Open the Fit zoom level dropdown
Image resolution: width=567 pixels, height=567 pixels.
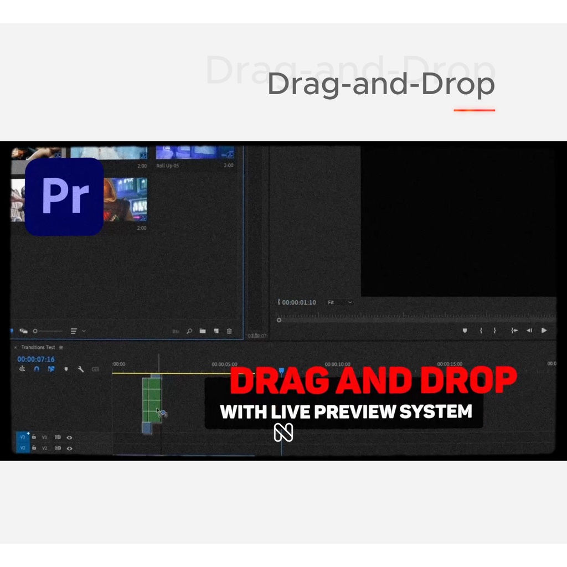coord(339,302)
